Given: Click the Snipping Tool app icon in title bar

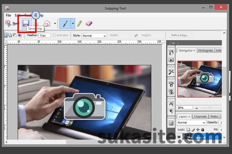Looking at the screenshot, I should pos(7,8).
